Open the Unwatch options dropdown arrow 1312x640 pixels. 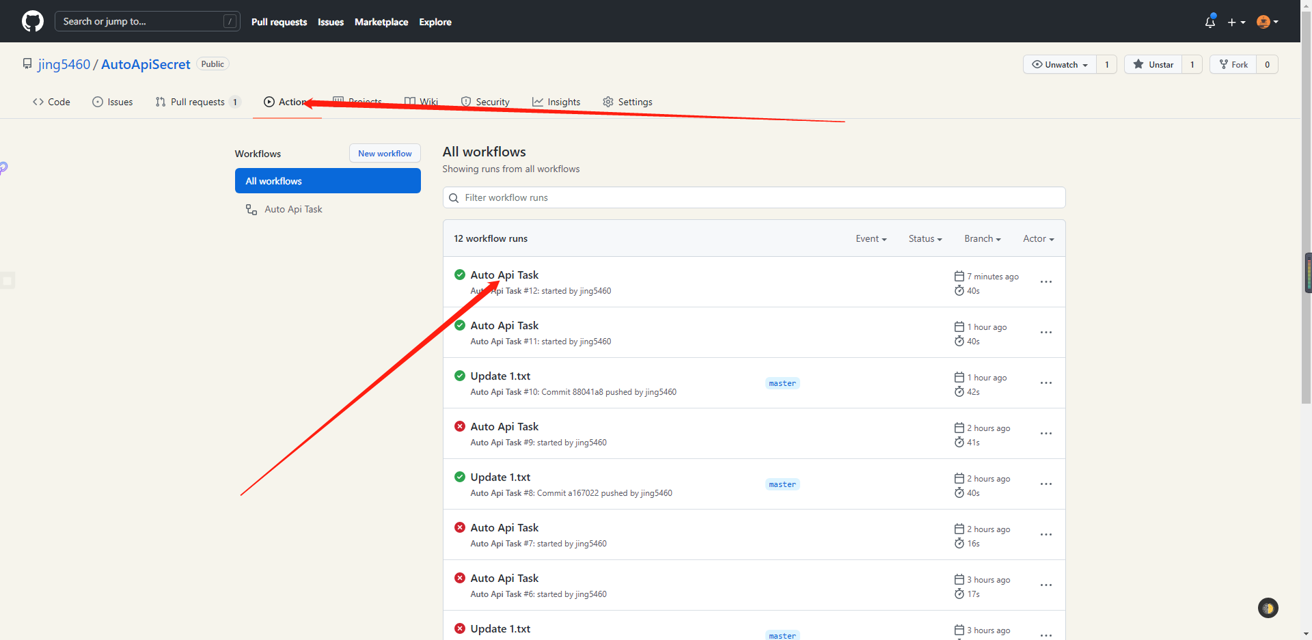pyautogui.click(x=1085, y=65)
